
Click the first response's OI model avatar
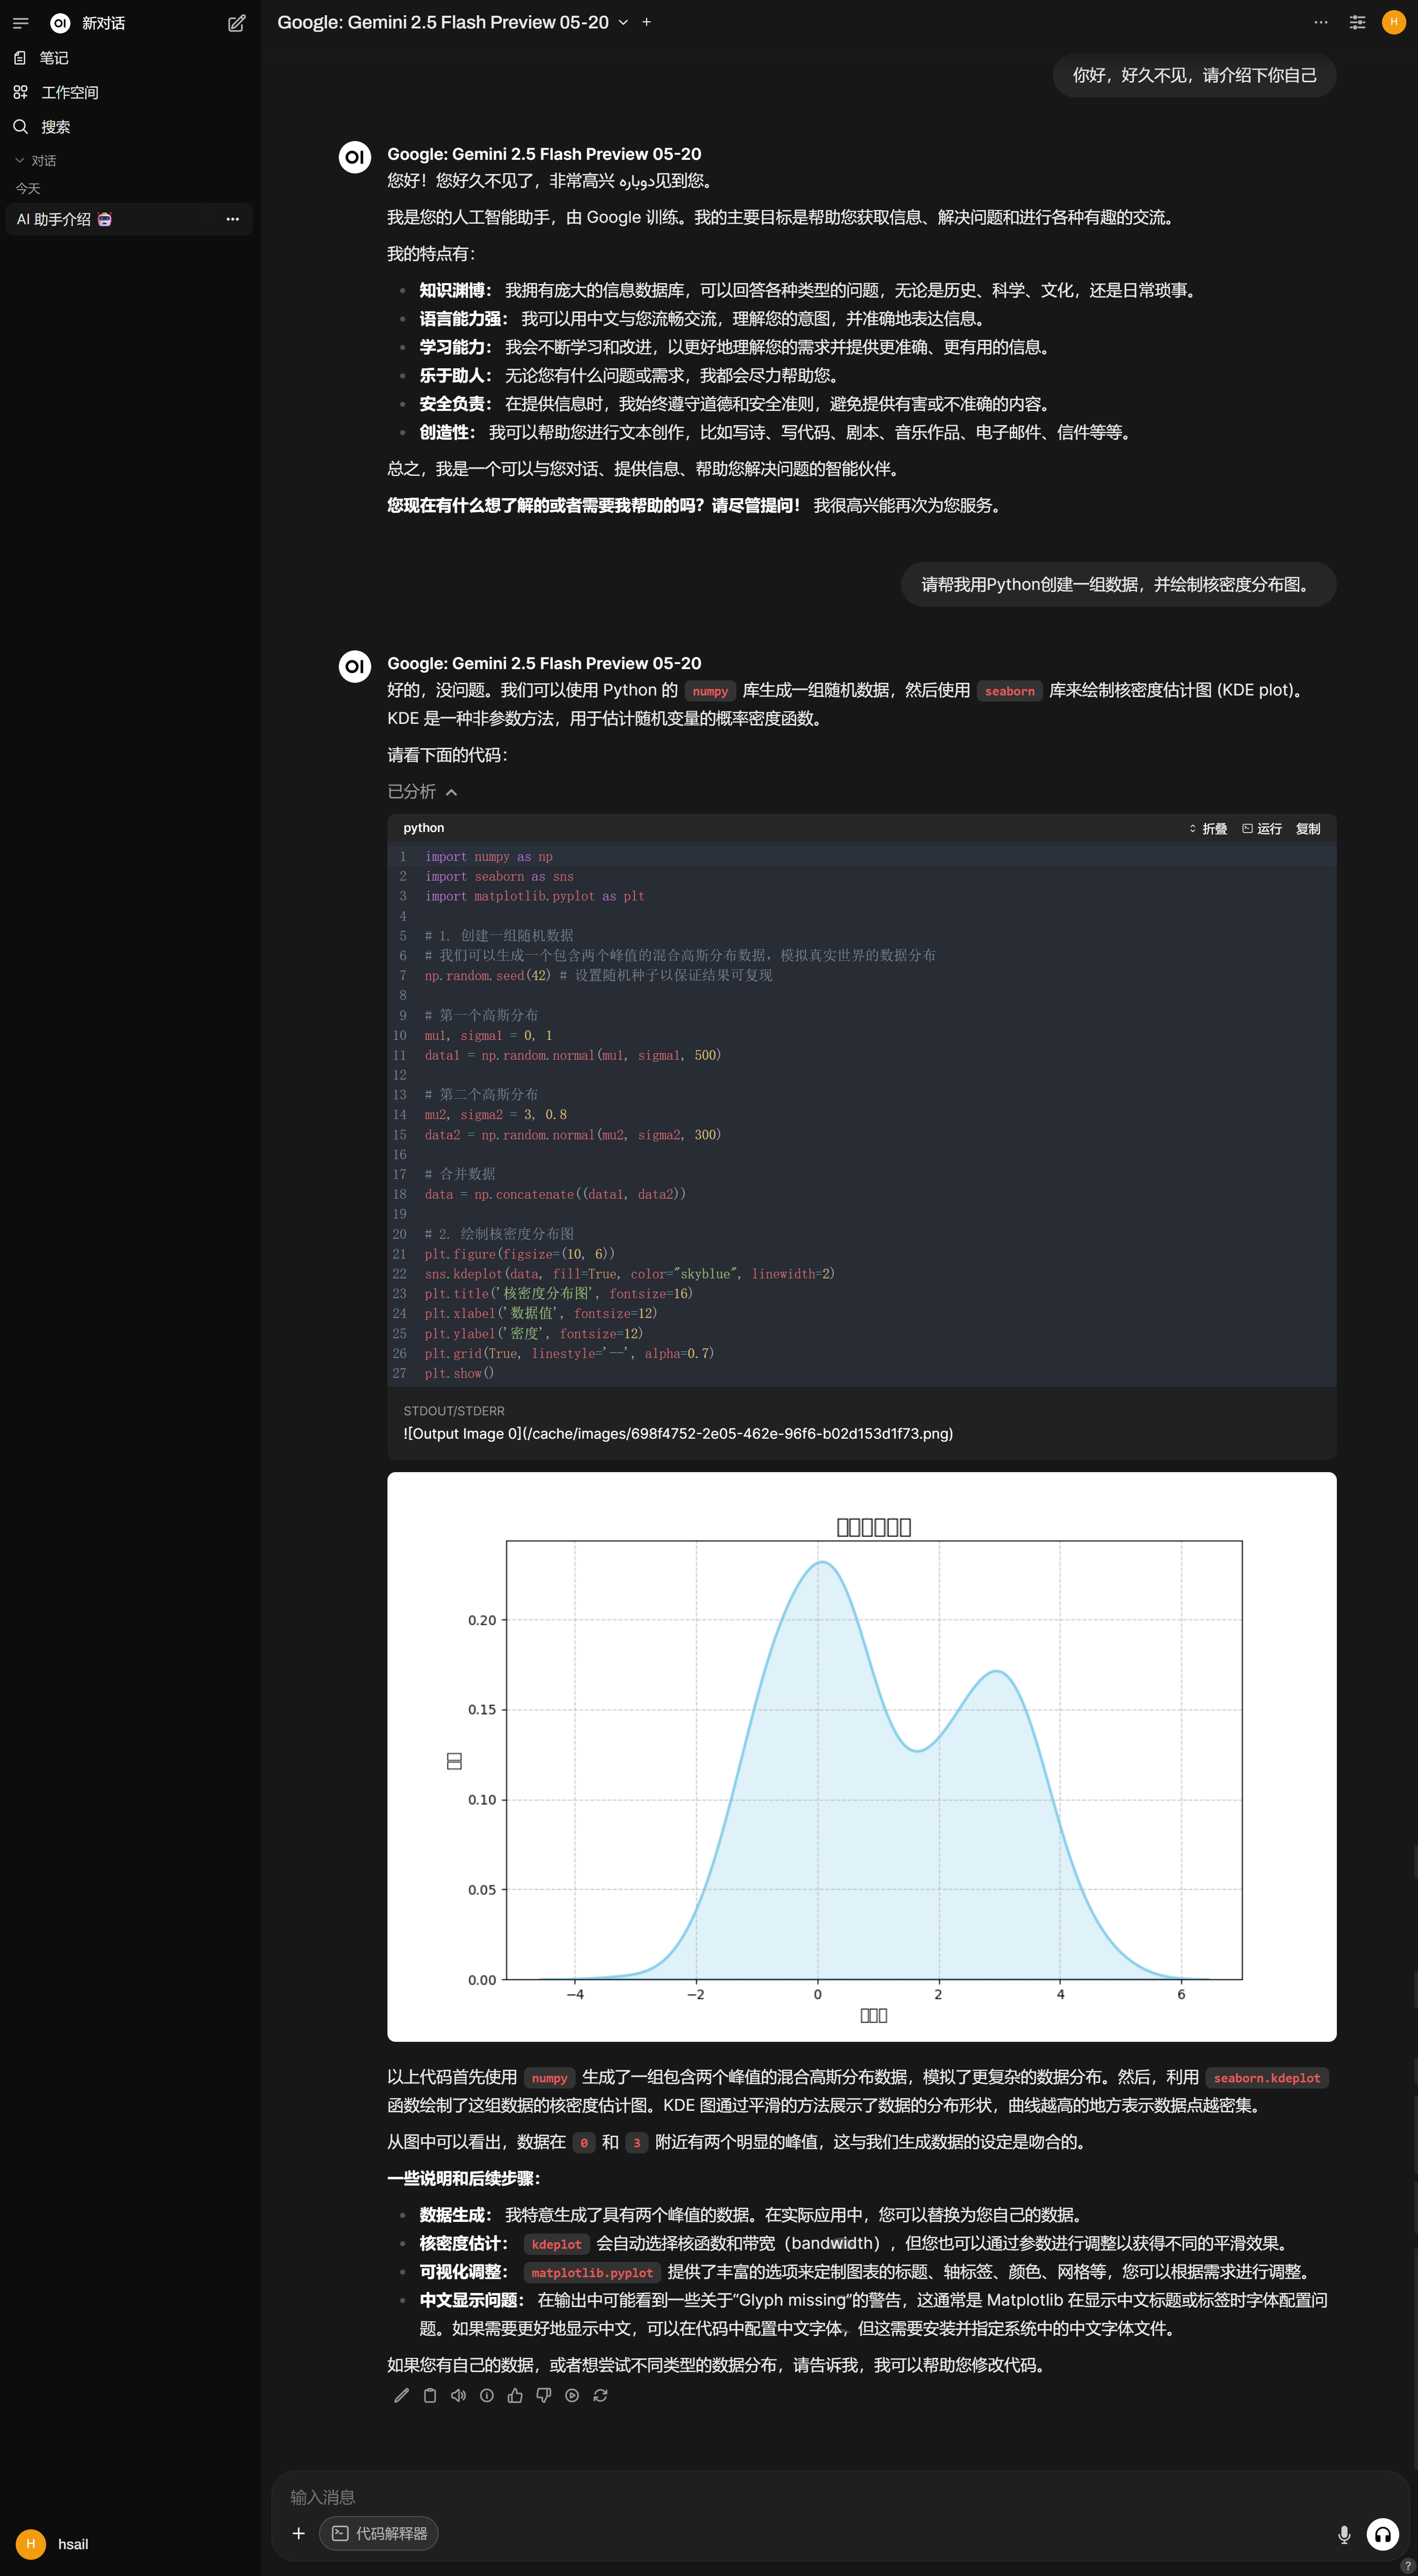tap(355, 157)
